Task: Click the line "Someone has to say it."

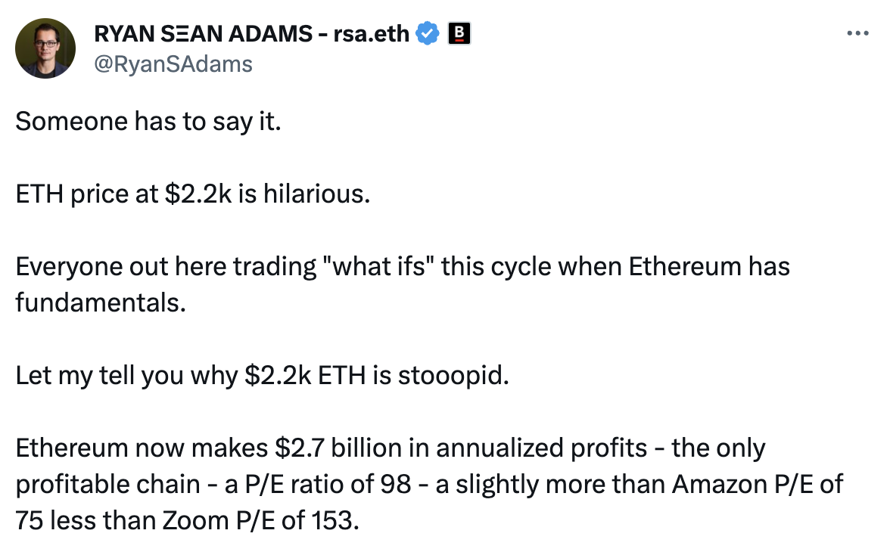Action: click(x=148, y=122)
